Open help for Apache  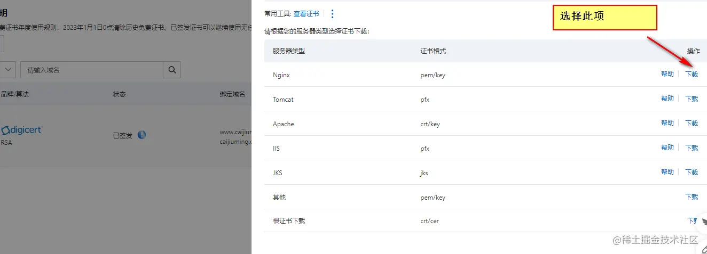click(x=667, y=123)
